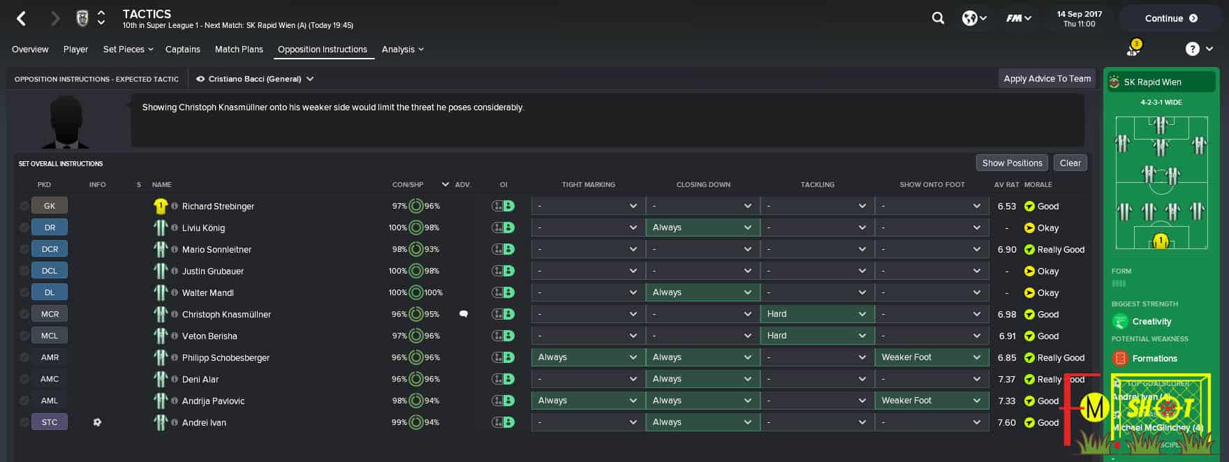Image resolution: width=1229 pixels, height=462 pixels.
Task: Toggle the selection circle for MCR row
Action: pyautogui.click(x=24, y=314)
